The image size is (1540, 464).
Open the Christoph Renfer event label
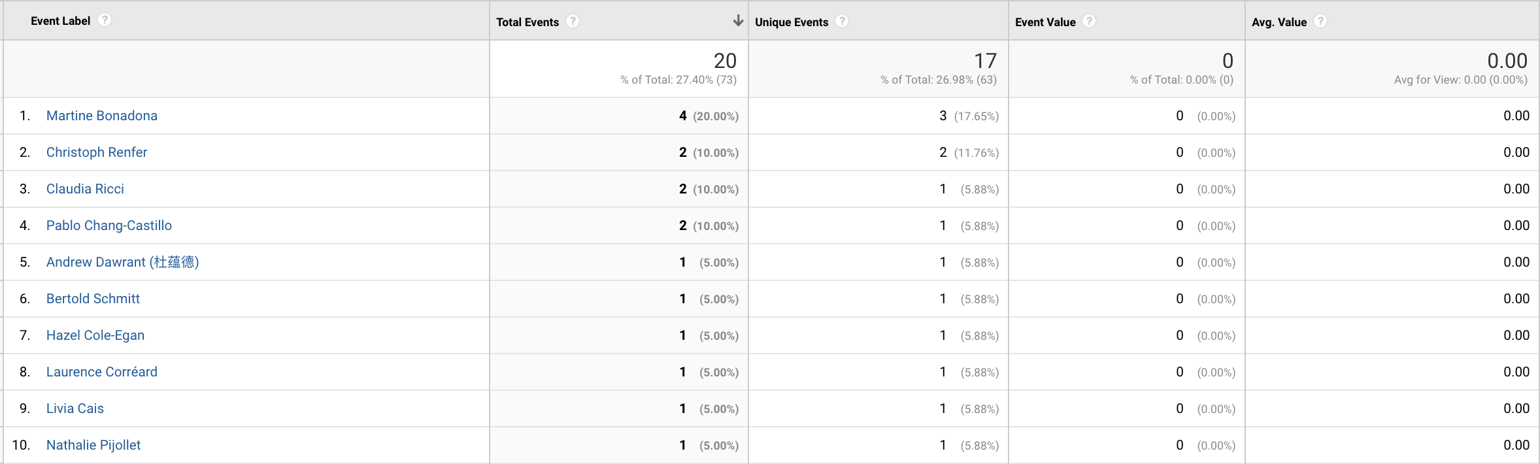tap(97, 152)
